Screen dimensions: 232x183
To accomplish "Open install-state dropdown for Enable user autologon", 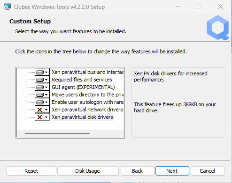I will pos(42,102).
